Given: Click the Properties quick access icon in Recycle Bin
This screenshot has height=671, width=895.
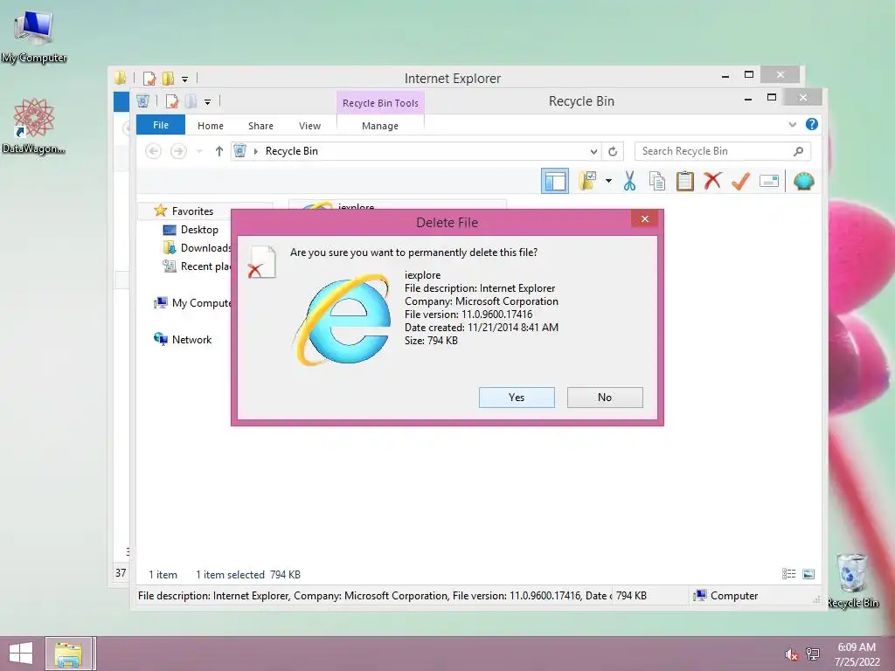Looking at the screenshot, I should [172, 101].
